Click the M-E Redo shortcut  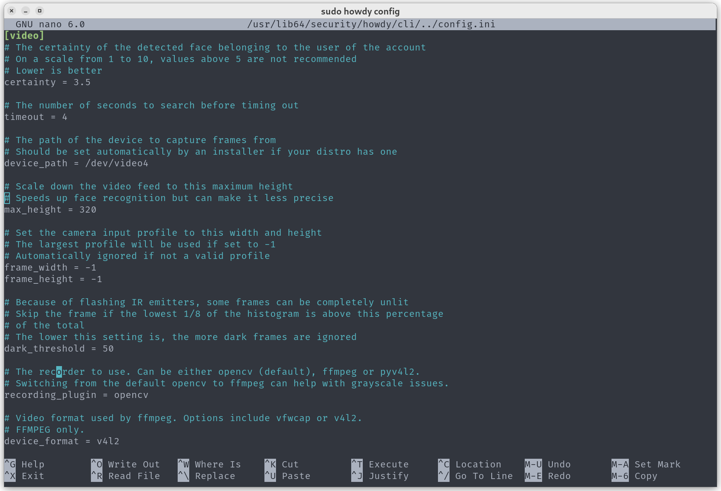(x=547, y=476)
